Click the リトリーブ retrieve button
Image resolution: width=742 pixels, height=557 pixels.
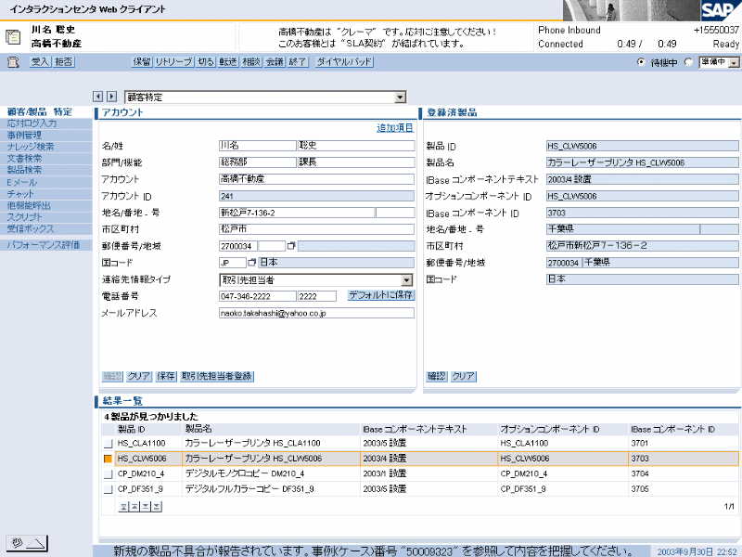pos(173,61)
